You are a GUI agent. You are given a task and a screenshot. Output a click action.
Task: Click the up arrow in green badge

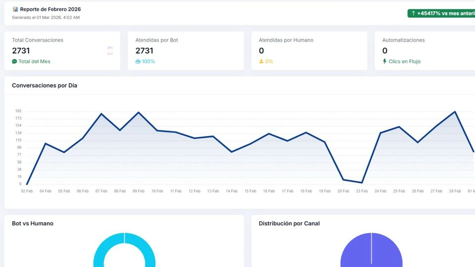413,13
